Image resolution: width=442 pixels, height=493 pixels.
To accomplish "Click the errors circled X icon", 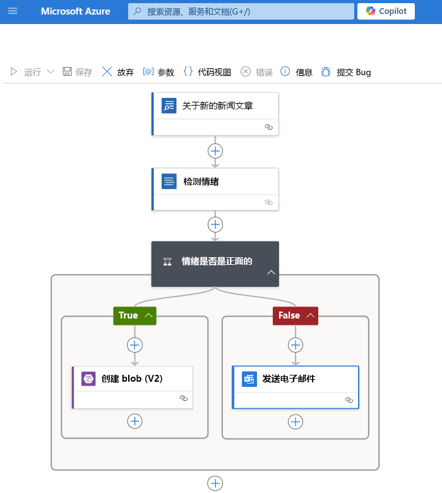I will click(x=246, y=71).
